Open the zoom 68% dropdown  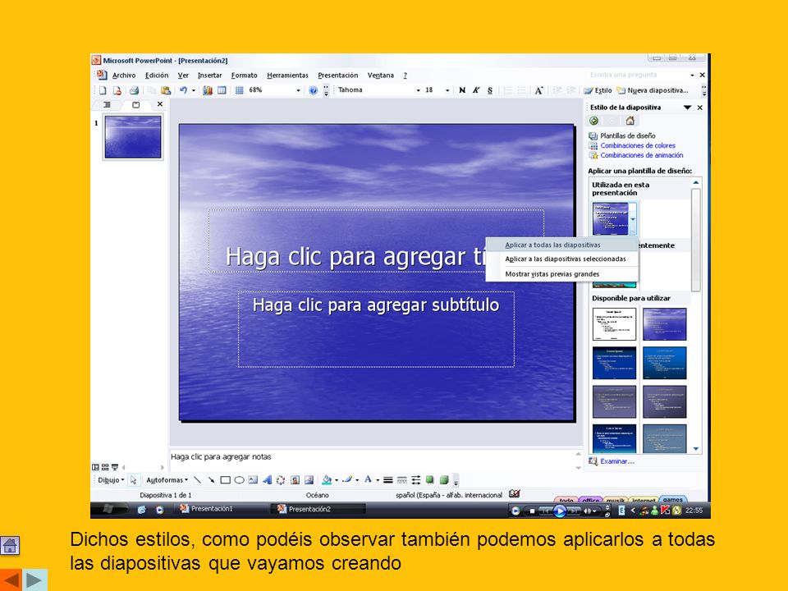pyautogui.click(x=298, y=90)
